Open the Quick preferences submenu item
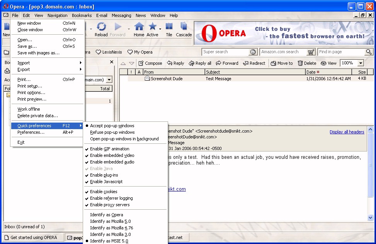The height and width of the screenshot is (244, 376). 47,126
